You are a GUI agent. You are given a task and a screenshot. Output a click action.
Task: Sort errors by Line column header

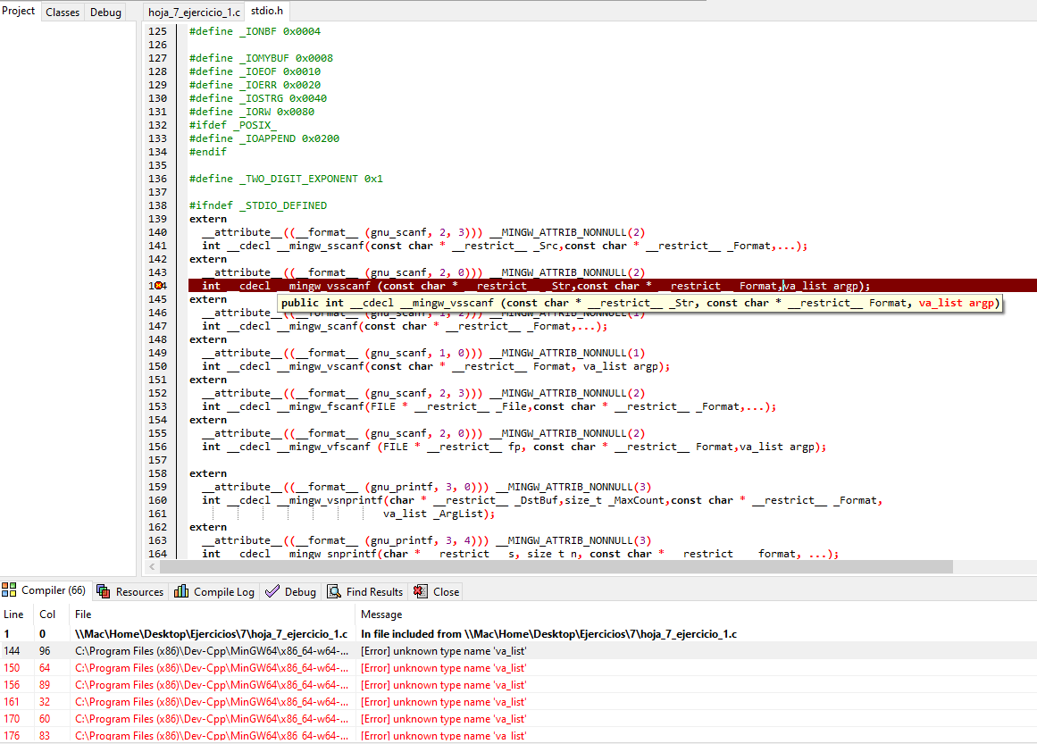pos(14,614)
